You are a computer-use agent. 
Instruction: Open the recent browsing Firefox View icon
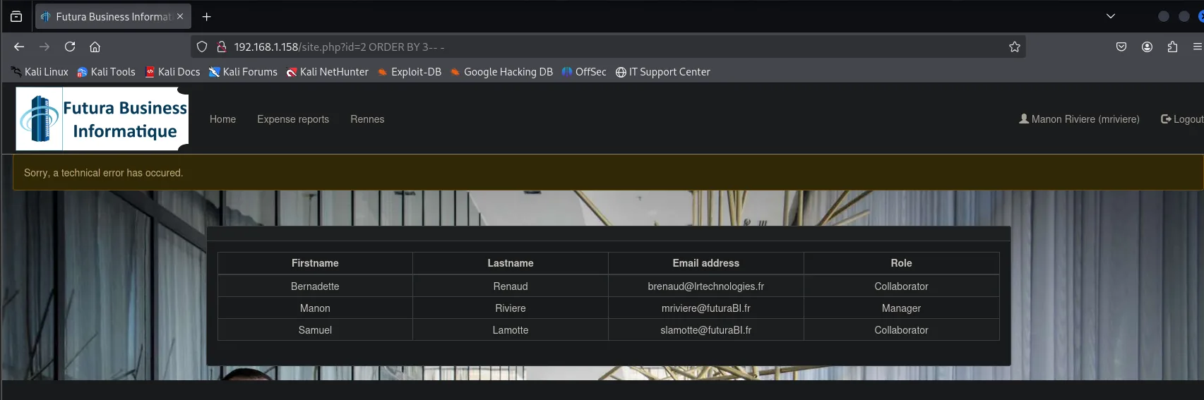16,16
